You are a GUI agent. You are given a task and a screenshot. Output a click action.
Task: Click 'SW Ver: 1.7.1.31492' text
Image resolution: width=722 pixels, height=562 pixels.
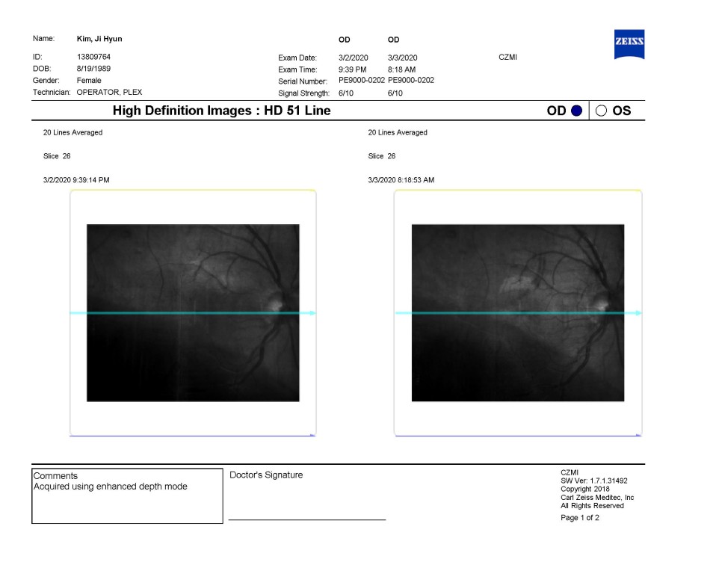click(594, 481)
